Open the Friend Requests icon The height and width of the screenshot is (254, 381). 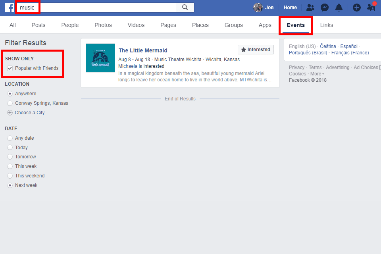pos(310,8)
